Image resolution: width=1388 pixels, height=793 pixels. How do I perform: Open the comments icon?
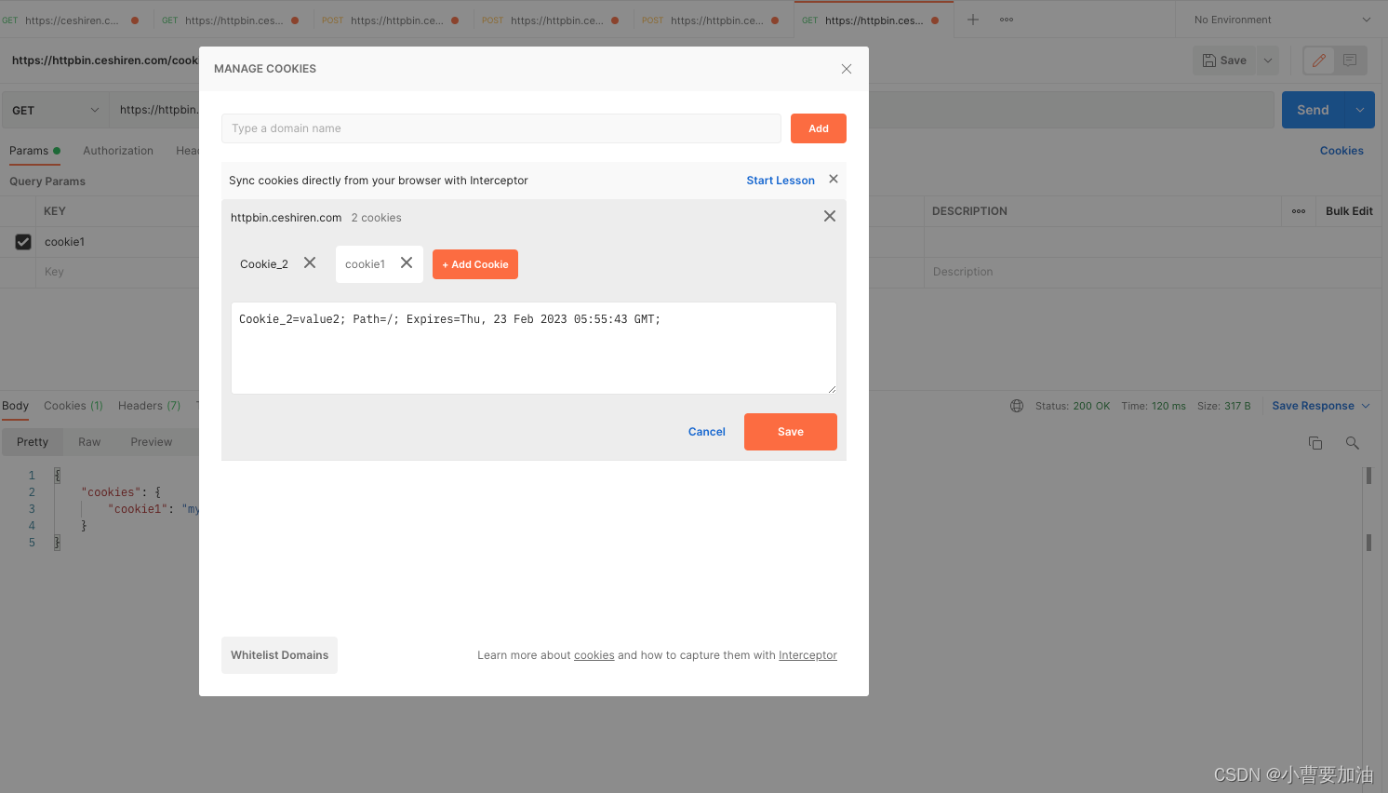[x=1350, y=60]
